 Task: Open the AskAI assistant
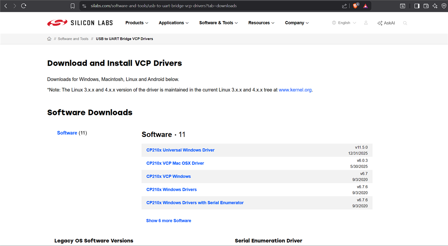386,23
